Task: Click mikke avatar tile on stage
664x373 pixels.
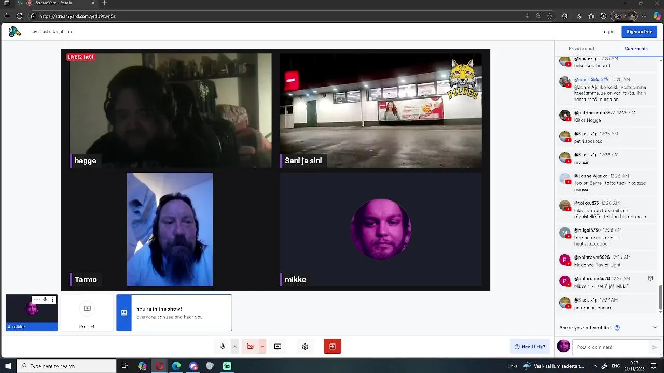Action: point(381,229)
